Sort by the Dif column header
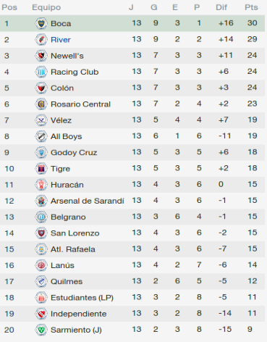Image resolution: width=267 pixels, height=342 pixels. pos(221,7)
